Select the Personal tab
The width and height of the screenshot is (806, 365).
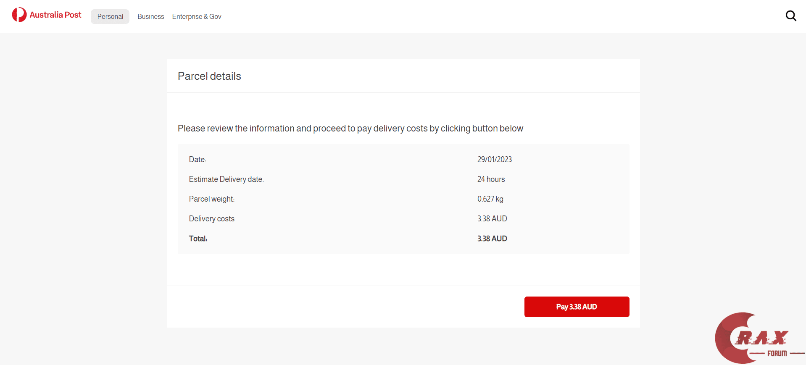(x=110, y=17)
